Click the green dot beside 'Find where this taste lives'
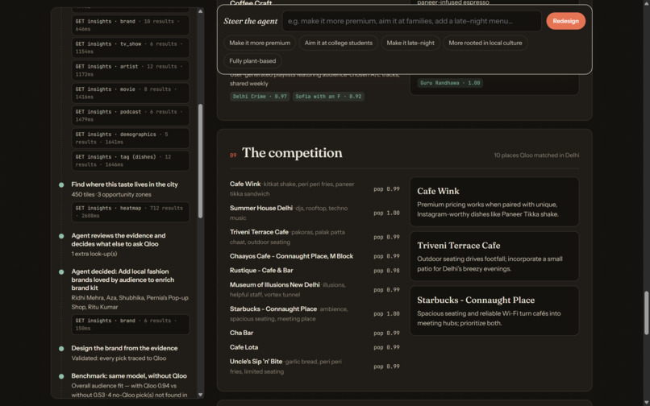 (61, 184)
